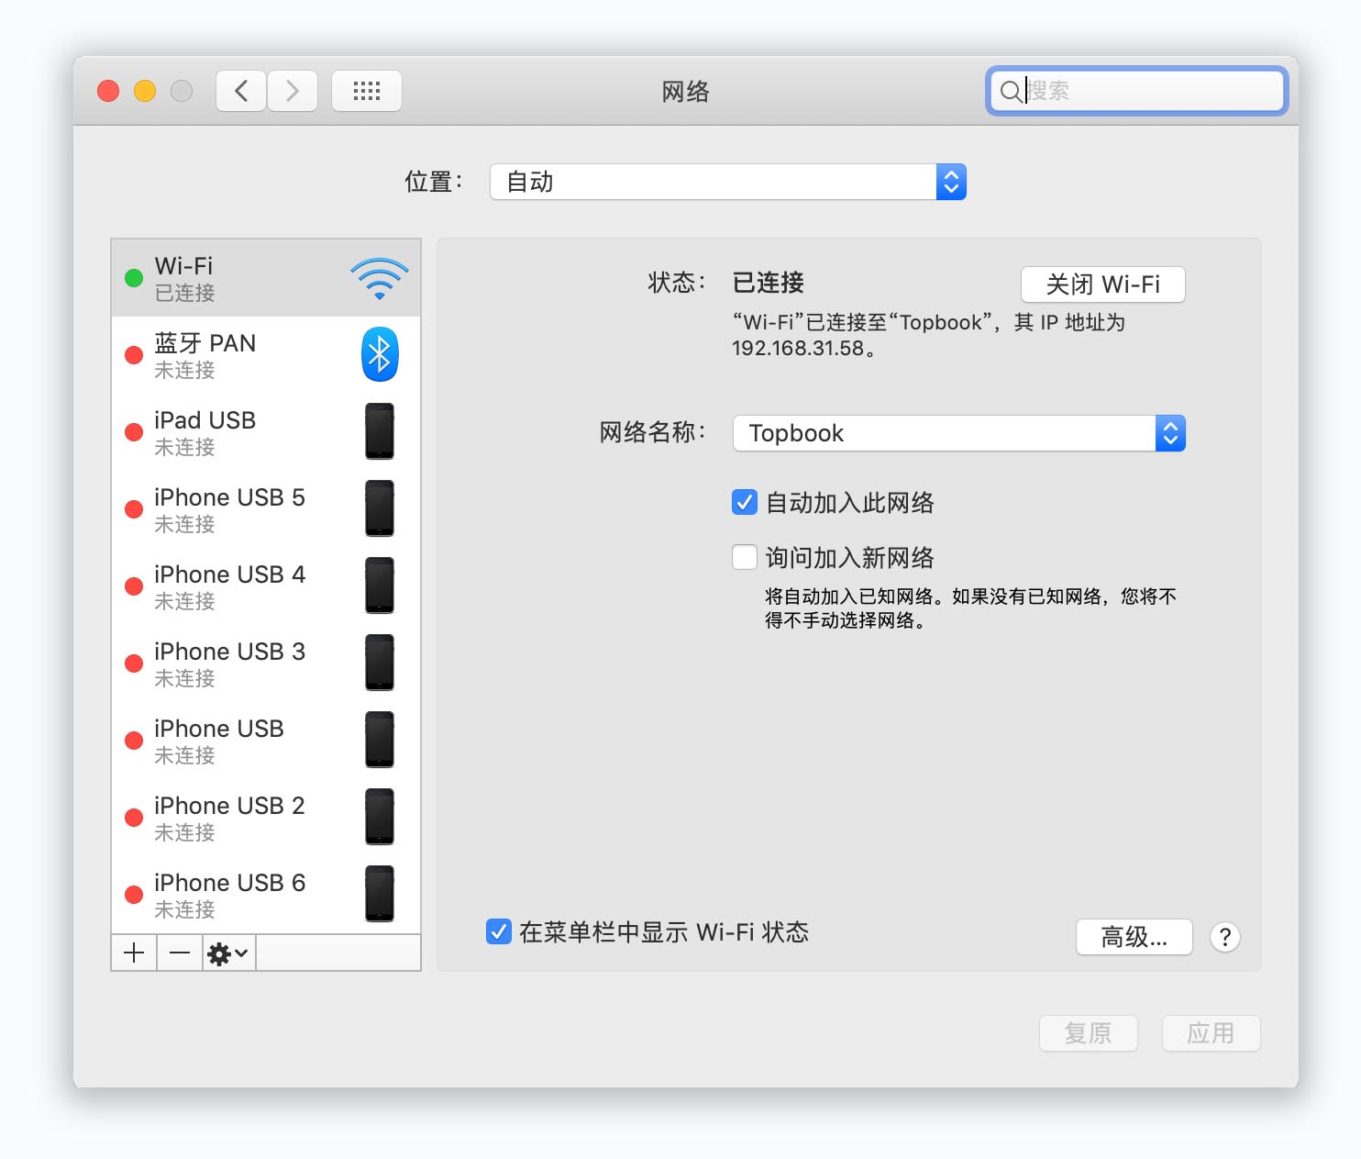
Task: Select the Wi-Fi service icon in sidebar
Action: click(x=379, y=277)
